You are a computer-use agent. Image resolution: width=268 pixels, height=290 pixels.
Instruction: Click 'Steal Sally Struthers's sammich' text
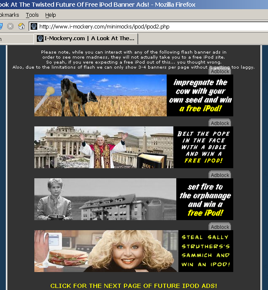point(206,251)
